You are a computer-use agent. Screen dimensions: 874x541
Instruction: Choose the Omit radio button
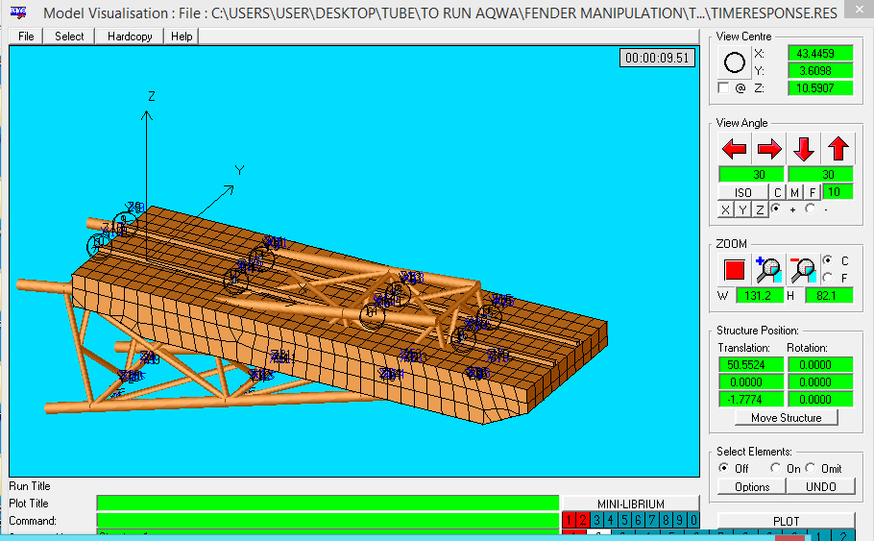pos(812,468)
